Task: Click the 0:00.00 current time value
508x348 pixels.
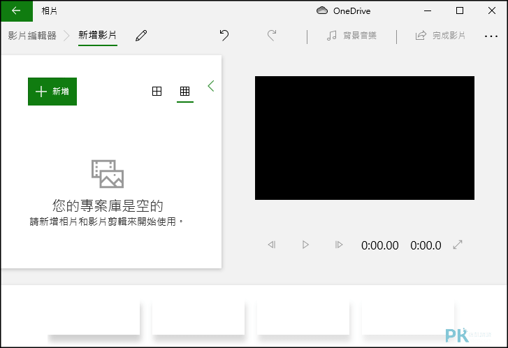Action: 379,245
